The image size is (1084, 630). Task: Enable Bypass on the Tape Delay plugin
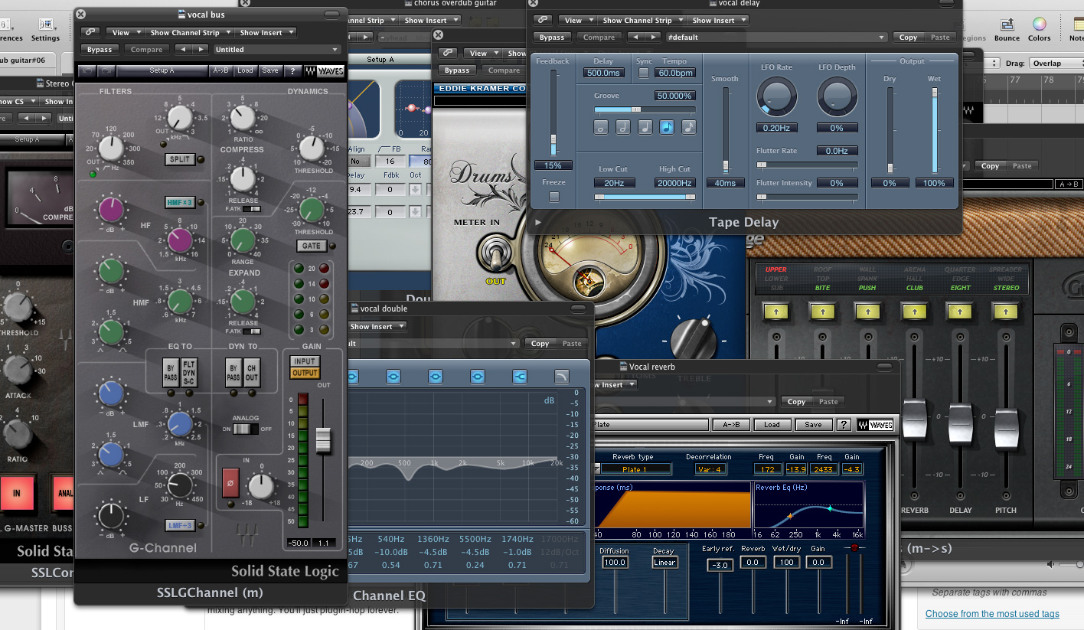[551, 37]
